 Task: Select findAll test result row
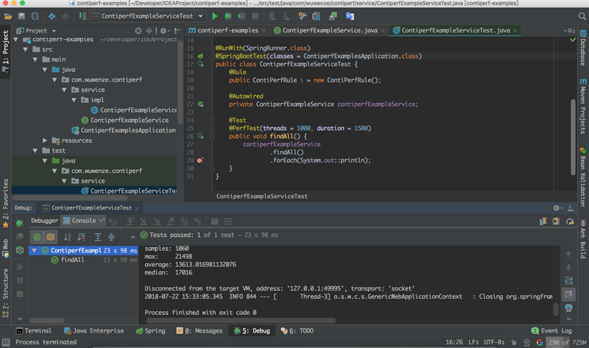tap(83, 260)
